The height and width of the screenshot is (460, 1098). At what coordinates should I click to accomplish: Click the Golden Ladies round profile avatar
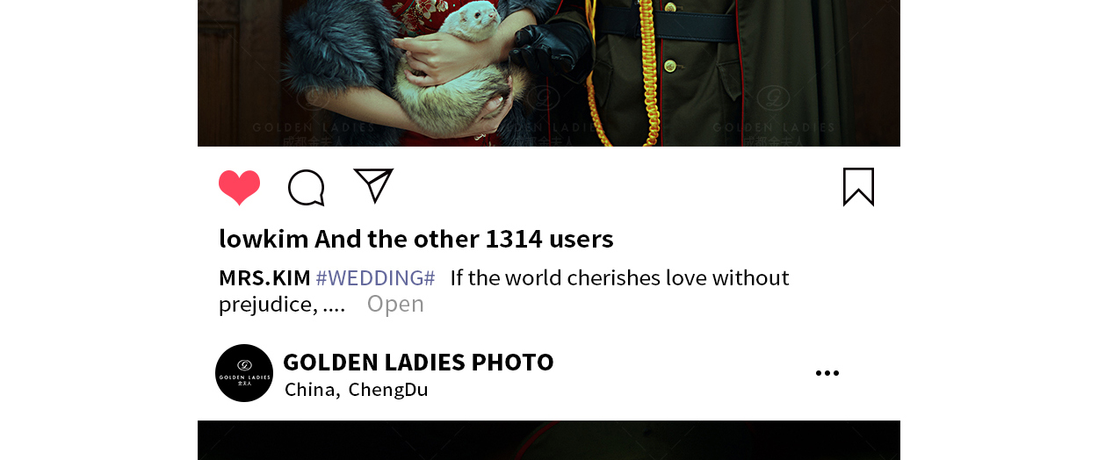(244, 373)
